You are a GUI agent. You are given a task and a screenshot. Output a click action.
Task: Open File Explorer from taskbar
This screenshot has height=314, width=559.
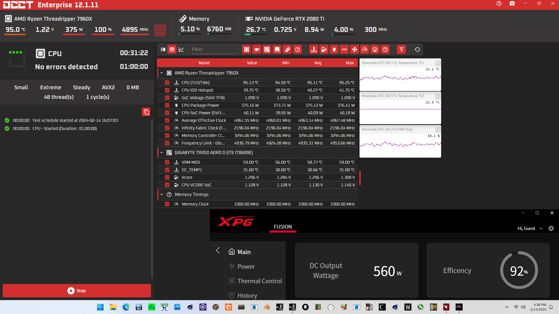pyautogui.click(x=113, y=307)
